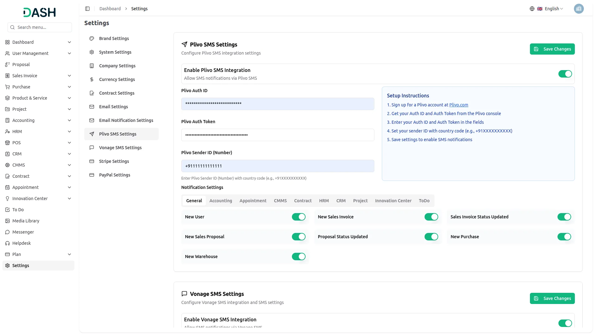
Task: Expand the User Management menu chevron
Action: tap(69, 53)
